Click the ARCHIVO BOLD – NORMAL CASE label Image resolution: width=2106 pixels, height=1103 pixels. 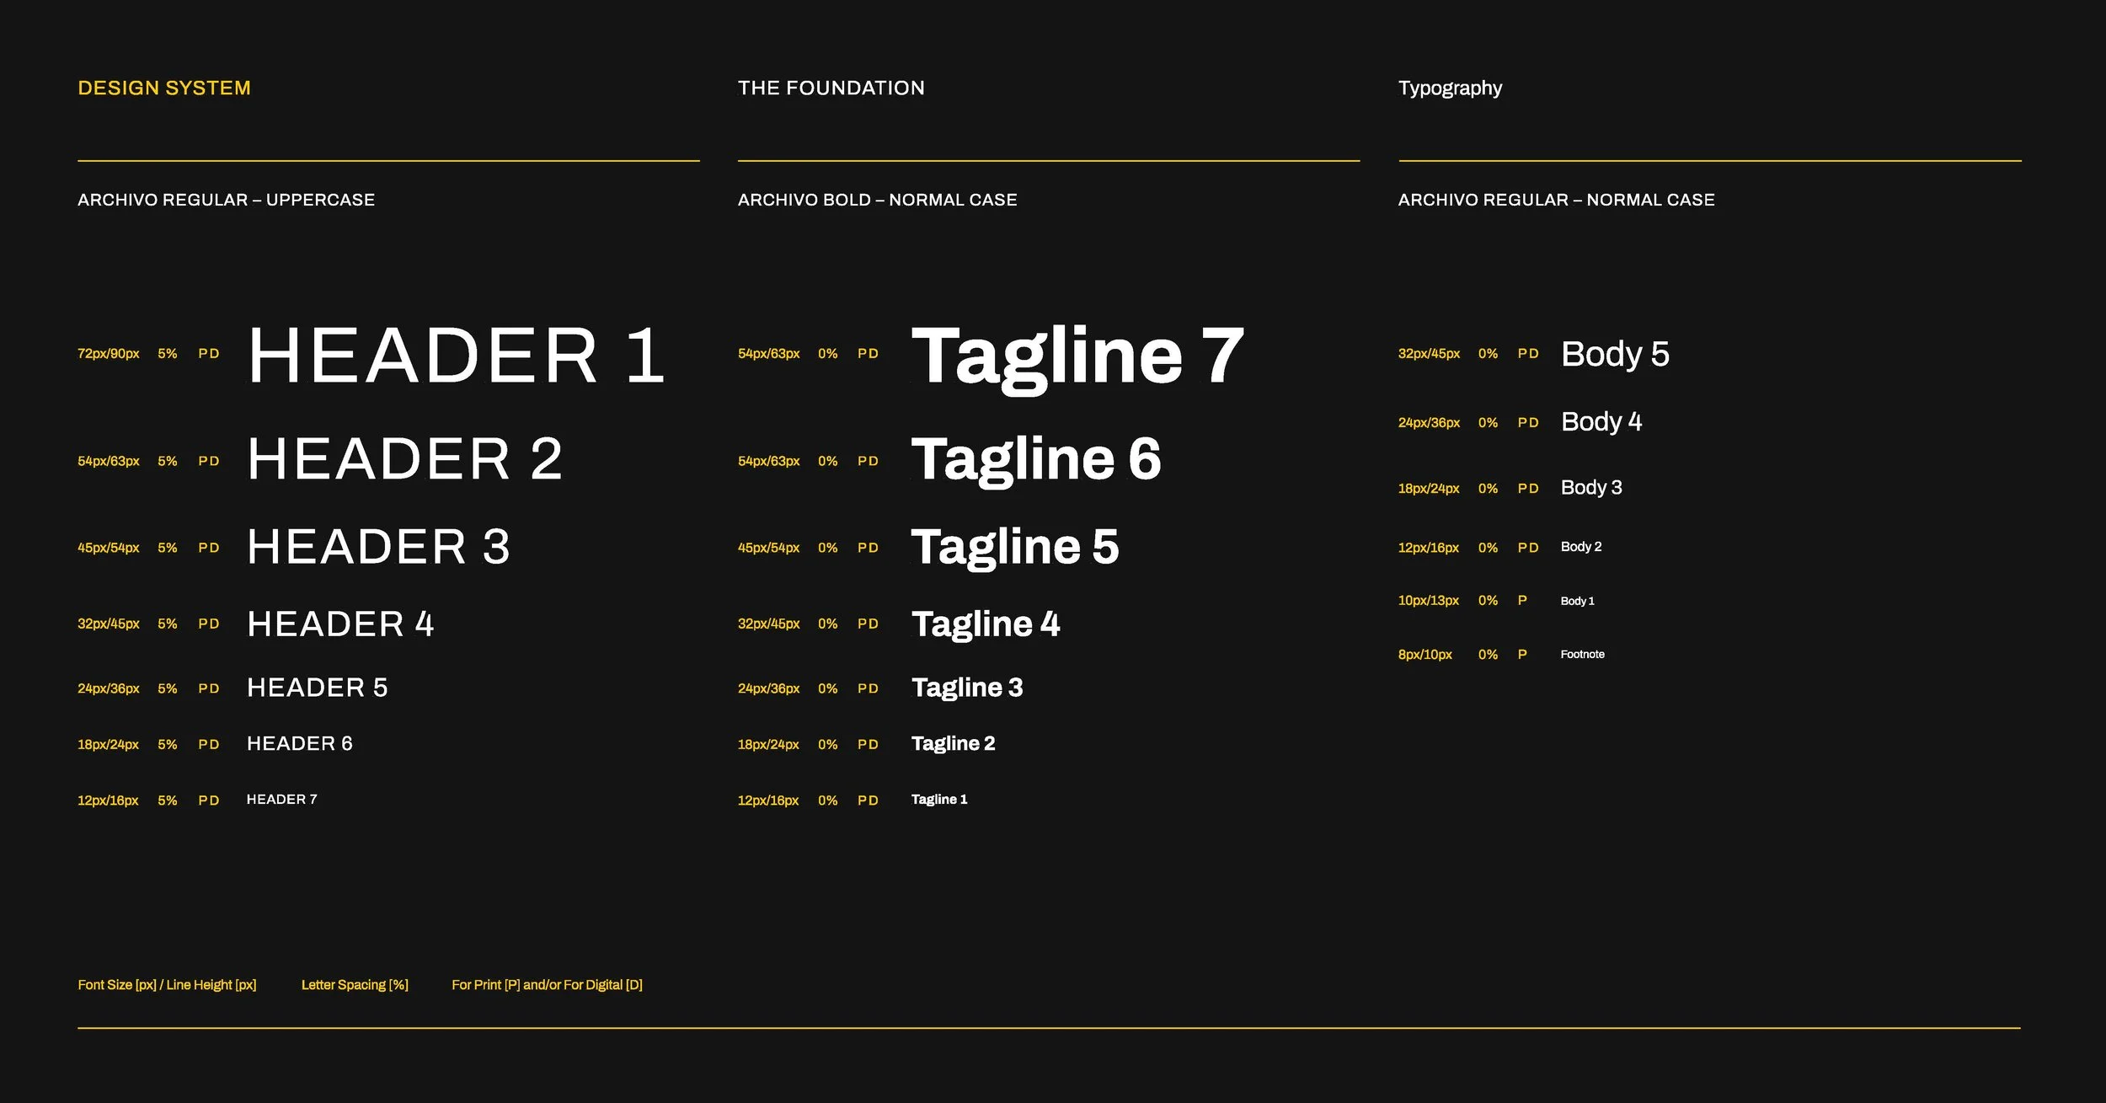pyautogui.click(x=878, y=200)
